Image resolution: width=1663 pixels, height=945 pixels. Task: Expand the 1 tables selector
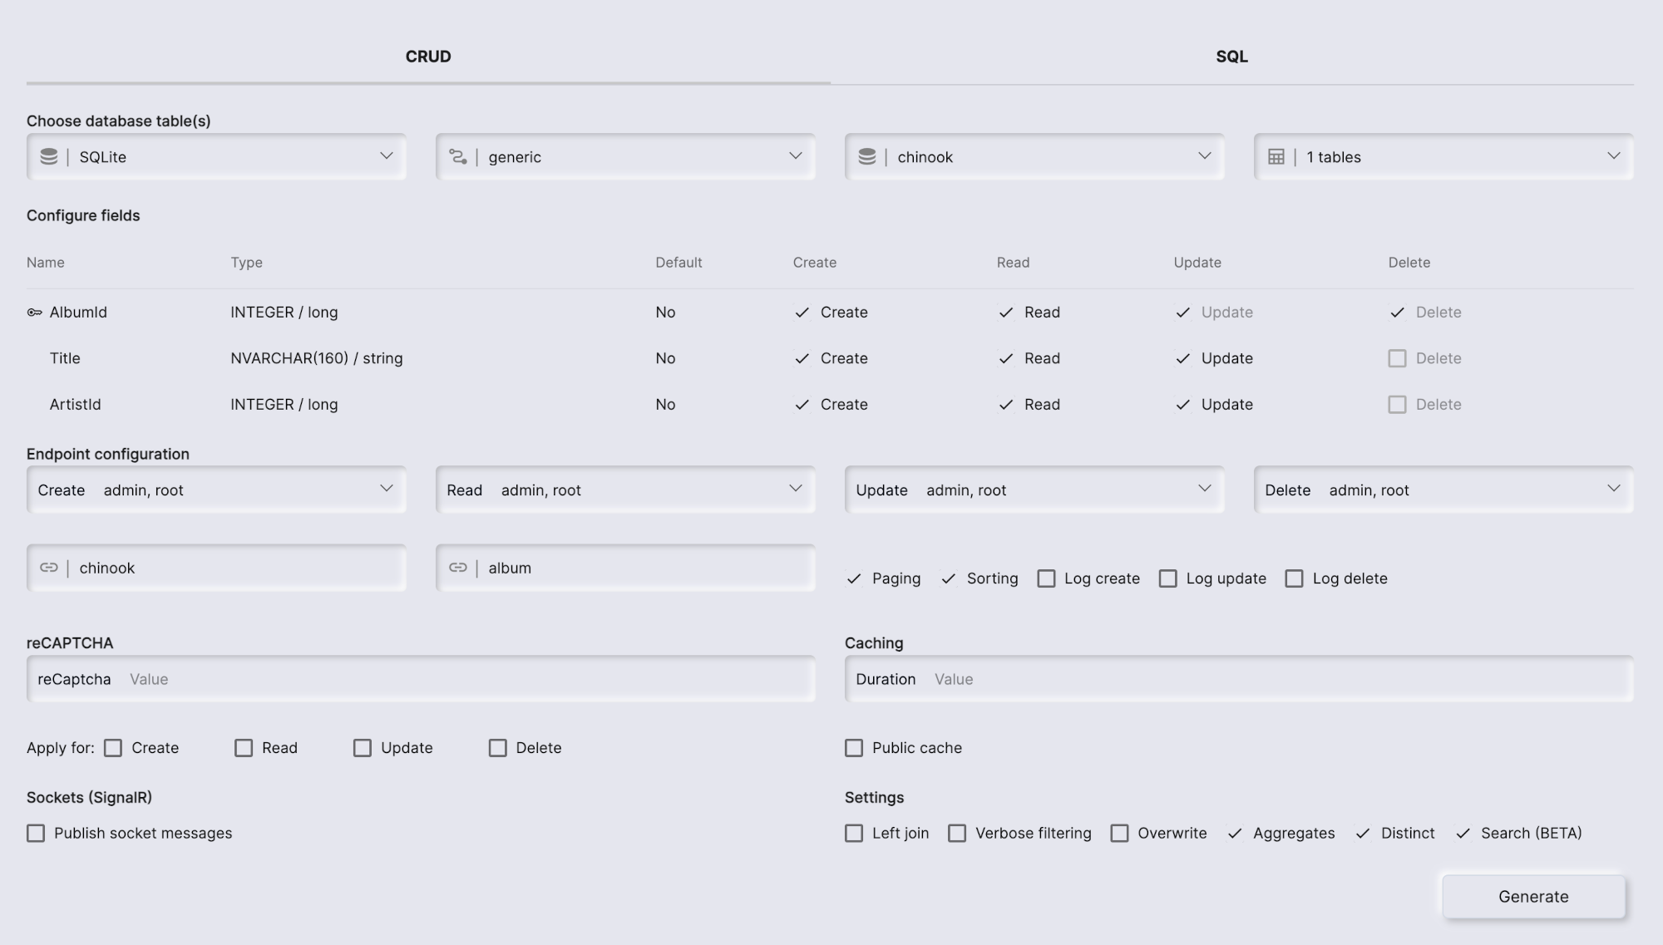(x=1614, y=156)
